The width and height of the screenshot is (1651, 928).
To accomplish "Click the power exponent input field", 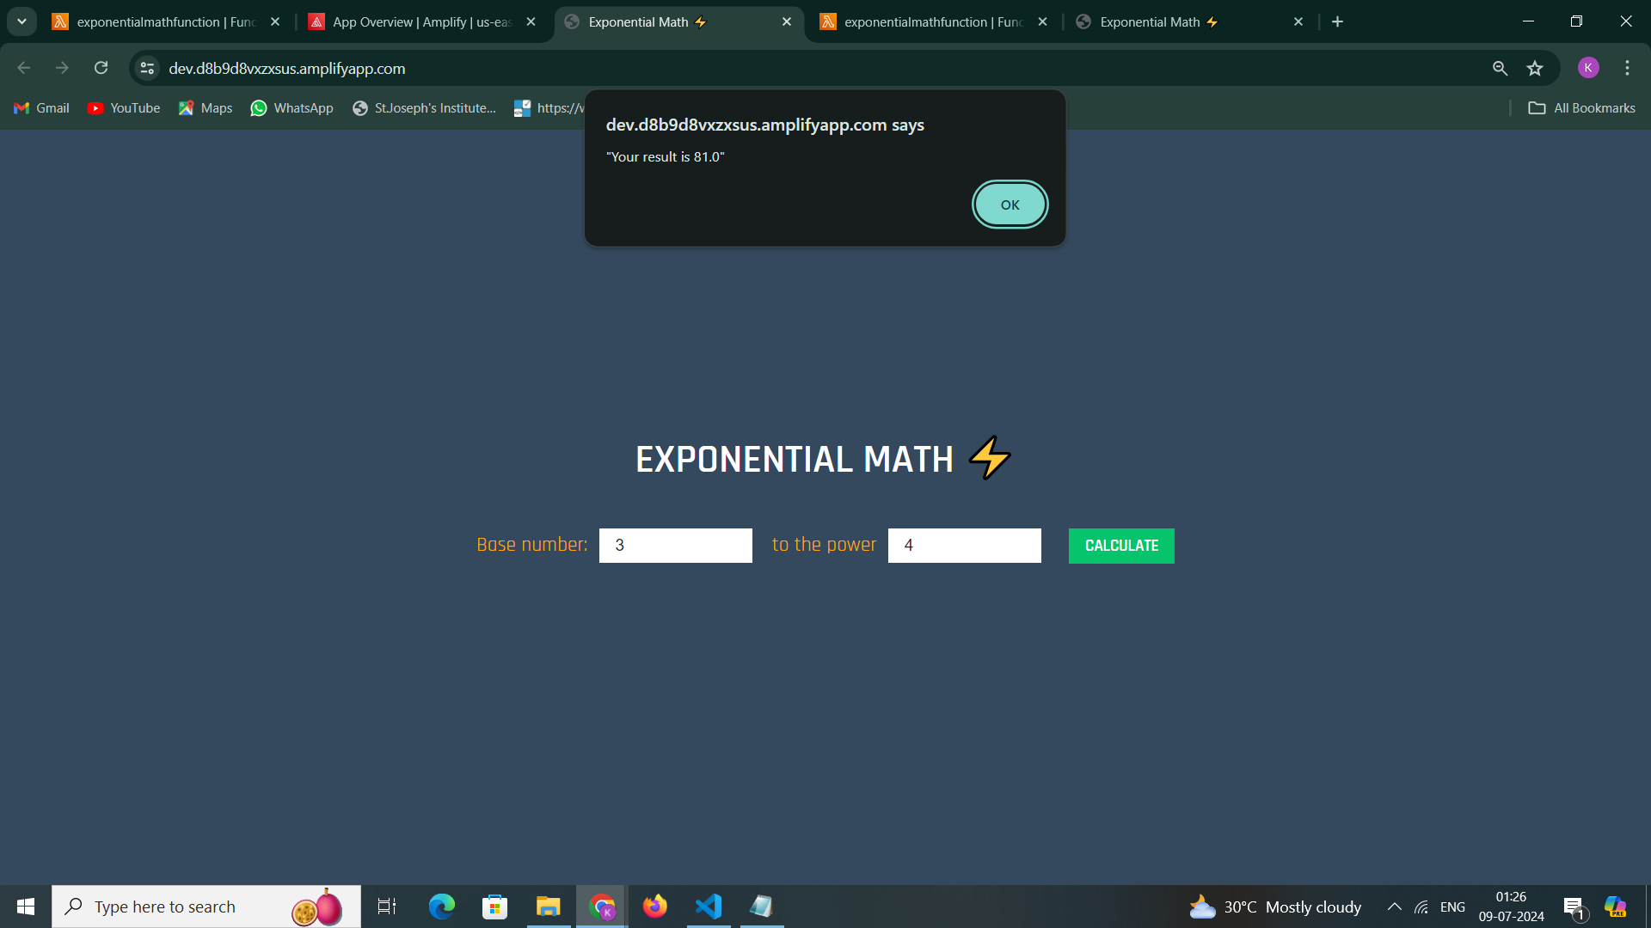I will [964, 546].
